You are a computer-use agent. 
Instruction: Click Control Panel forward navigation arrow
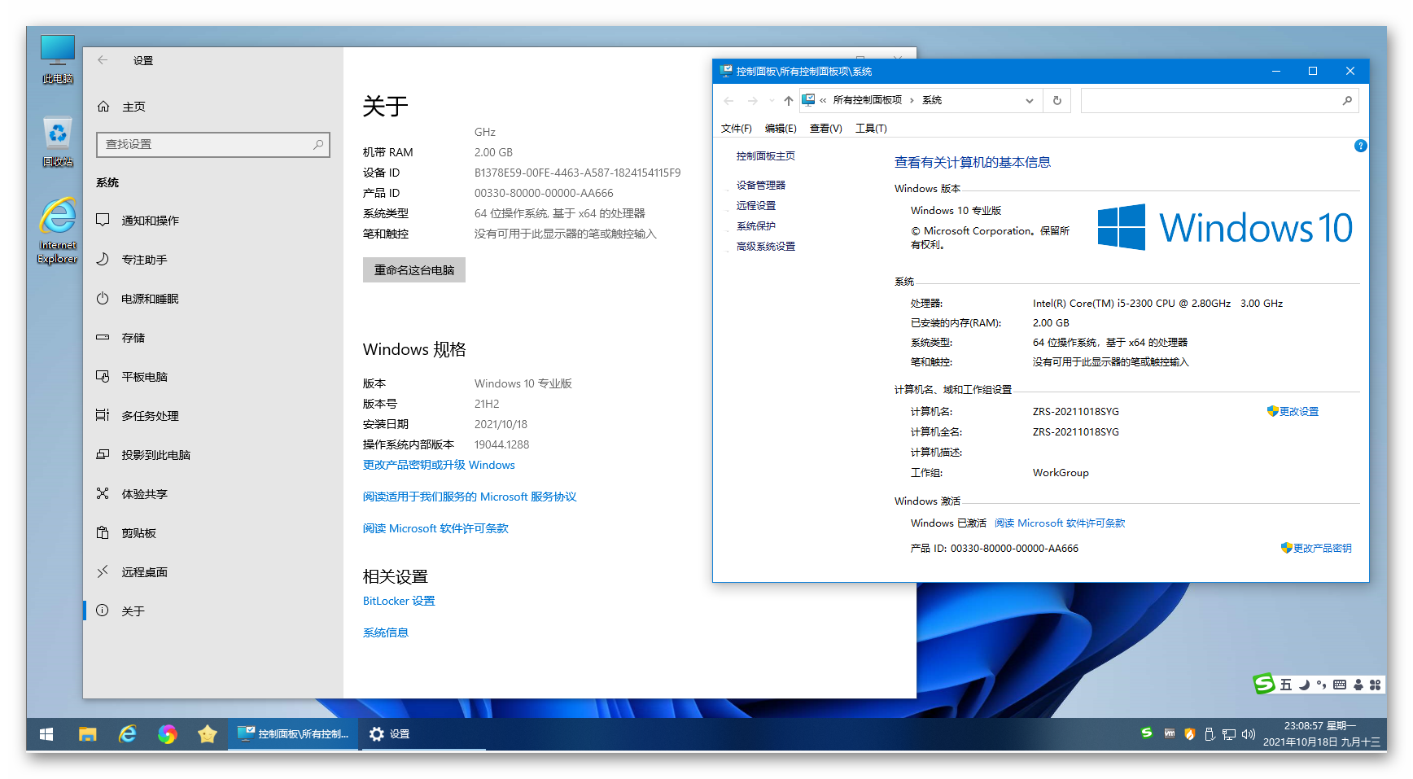coord(753,101)
